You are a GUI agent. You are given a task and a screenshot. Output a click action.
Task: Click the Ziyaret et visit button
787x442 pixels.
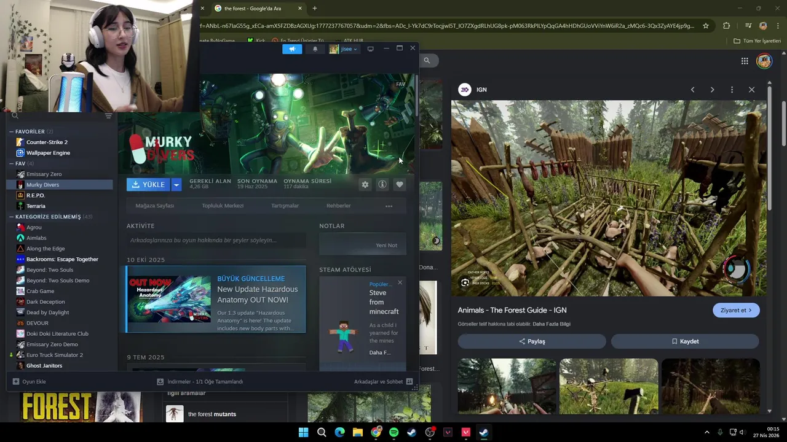pos(736,310)
